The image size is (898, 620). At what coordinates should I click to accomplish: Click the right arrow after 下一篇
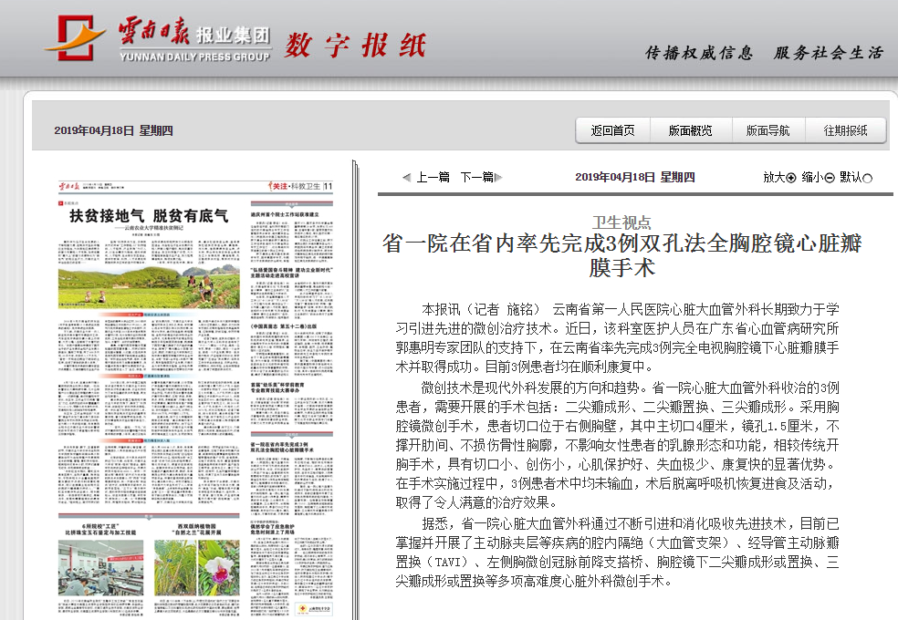pyautogui.click(x=499, y=177)
